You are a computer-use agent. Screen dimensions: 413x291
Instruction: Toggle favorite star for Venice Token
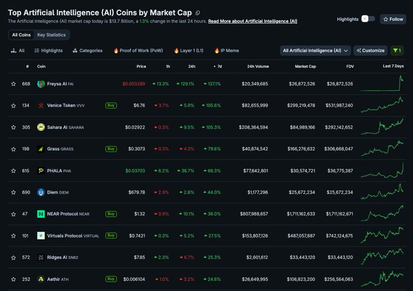pos(13,105)
